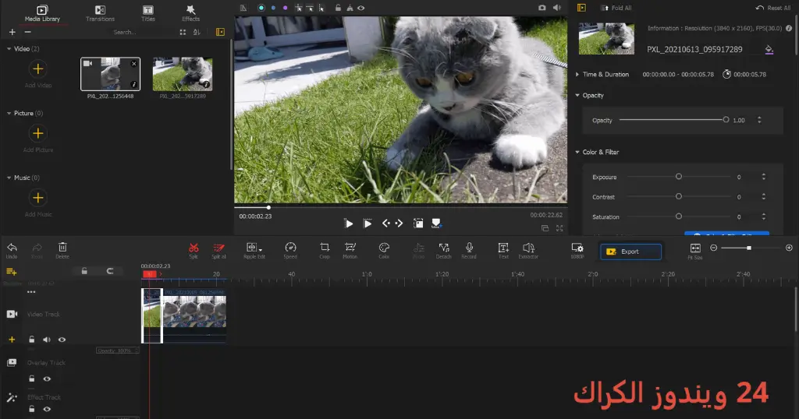Switch to the Effects tab

click(190, 13)
